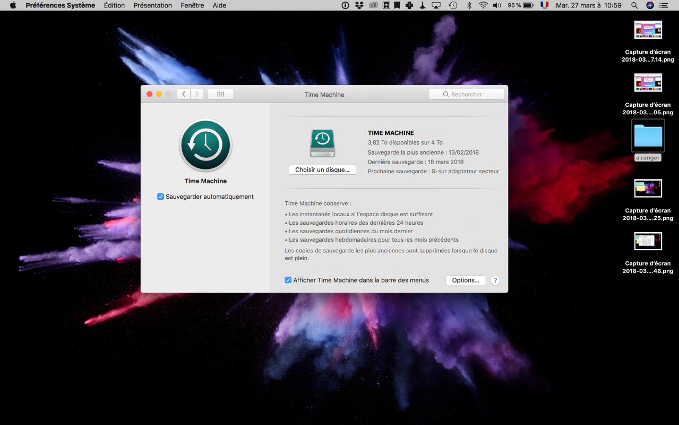Click 'Sauvegarde la plus ancienne' date line
The image size is (679, 425).
(423, 152)
